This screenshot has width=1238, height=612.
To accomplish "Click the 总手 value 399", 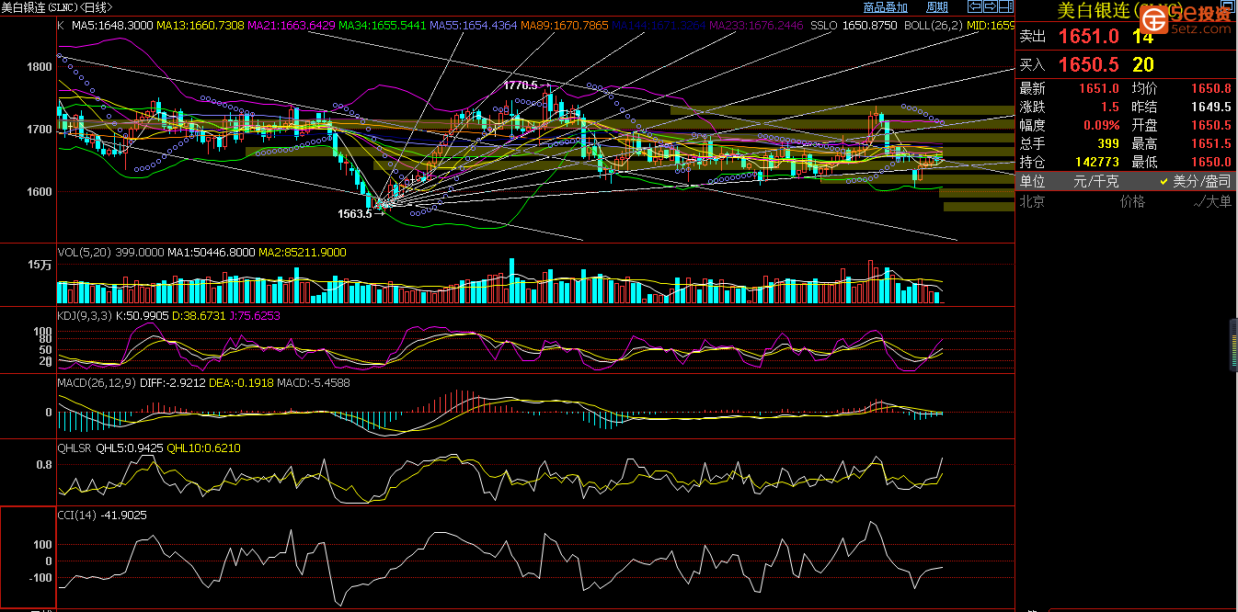I will click(x=1107, y=143).
